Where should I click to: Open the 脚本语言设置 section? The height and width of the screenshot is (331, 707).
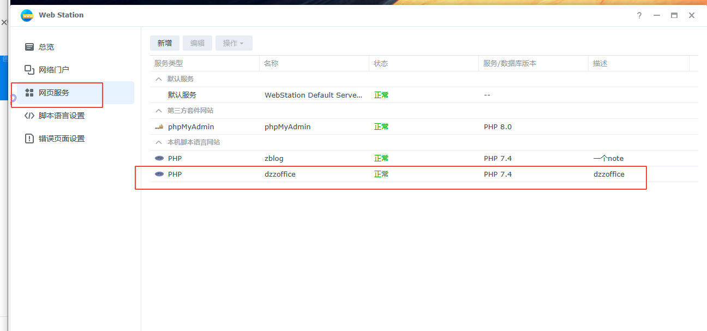76,116
